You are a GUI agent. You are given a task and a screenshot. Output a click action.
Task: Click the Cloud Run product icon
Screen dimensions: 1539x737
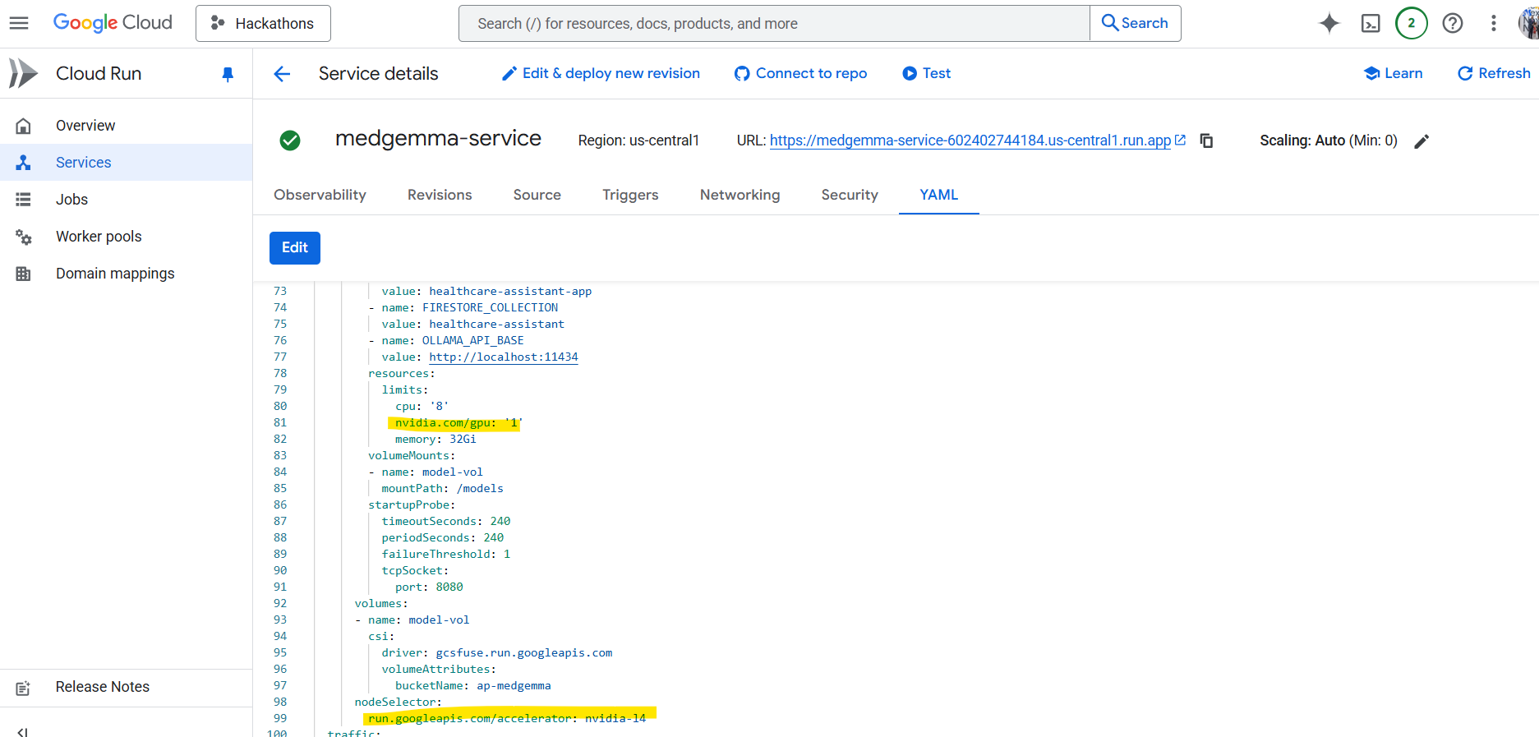23,73
